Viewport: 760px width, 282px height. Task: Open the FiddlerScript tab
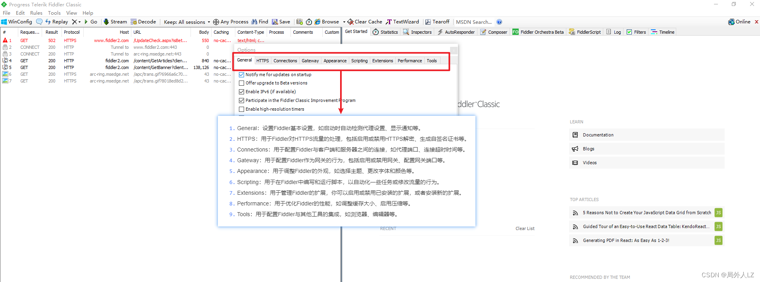click(x=585, y=32)
